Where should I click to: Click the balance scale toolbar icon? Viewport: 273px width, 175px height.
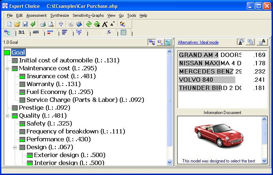61,24
